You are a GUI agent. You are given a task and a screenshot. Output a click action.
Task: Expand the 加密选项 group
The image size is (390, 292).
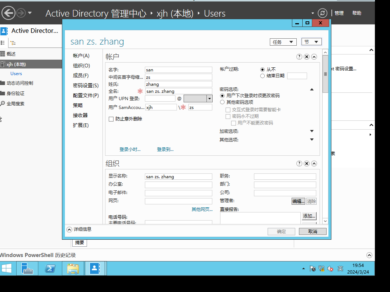tap(311, 131)
